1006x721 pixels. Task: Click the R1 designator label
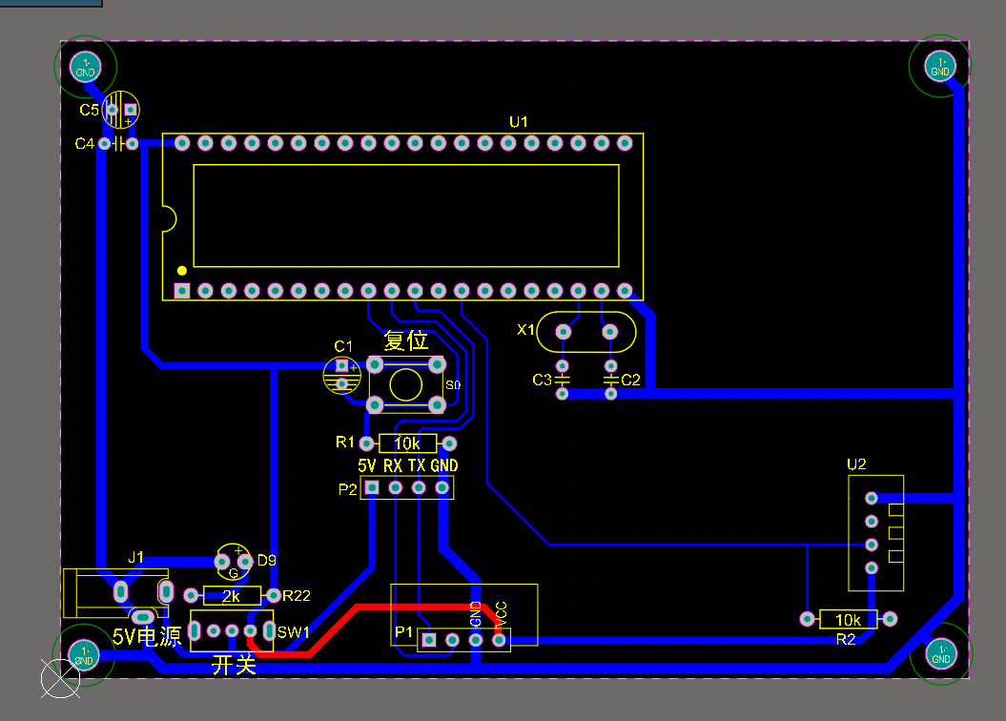click(x=344, y=442)
